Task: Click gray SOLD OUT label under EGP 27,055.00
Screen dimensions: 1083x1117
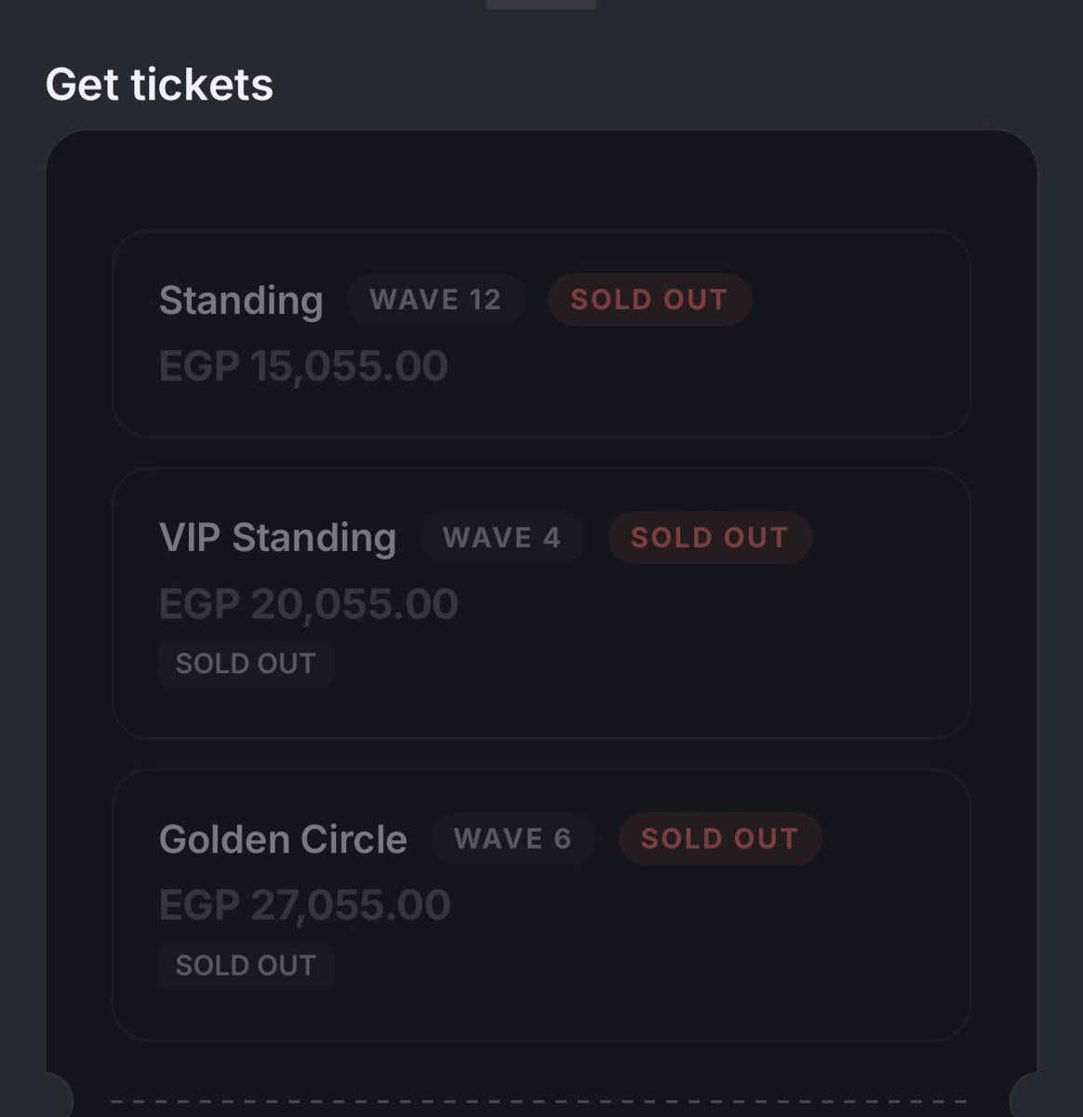Action: (x=246, y=965)
